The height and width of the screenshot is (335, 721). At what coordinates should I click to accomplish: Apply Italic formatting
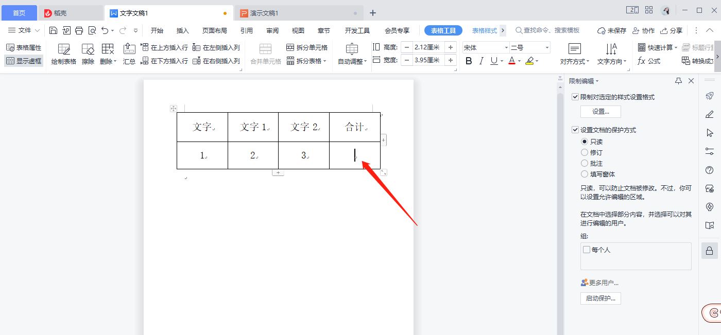point(481,61)
